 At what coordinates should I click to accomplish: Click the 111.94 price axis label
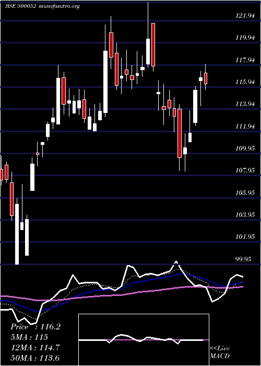(x=245, y=127)
